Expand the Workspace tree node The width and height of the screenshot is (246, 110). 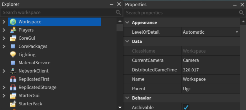tap(4, 22)
